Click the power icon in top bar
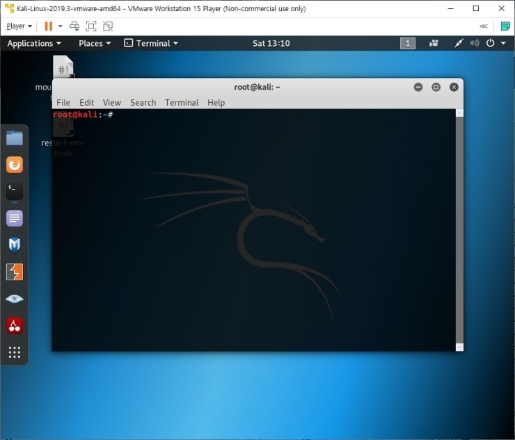This screenshot has width=515, height=440. tap(490, 43)
